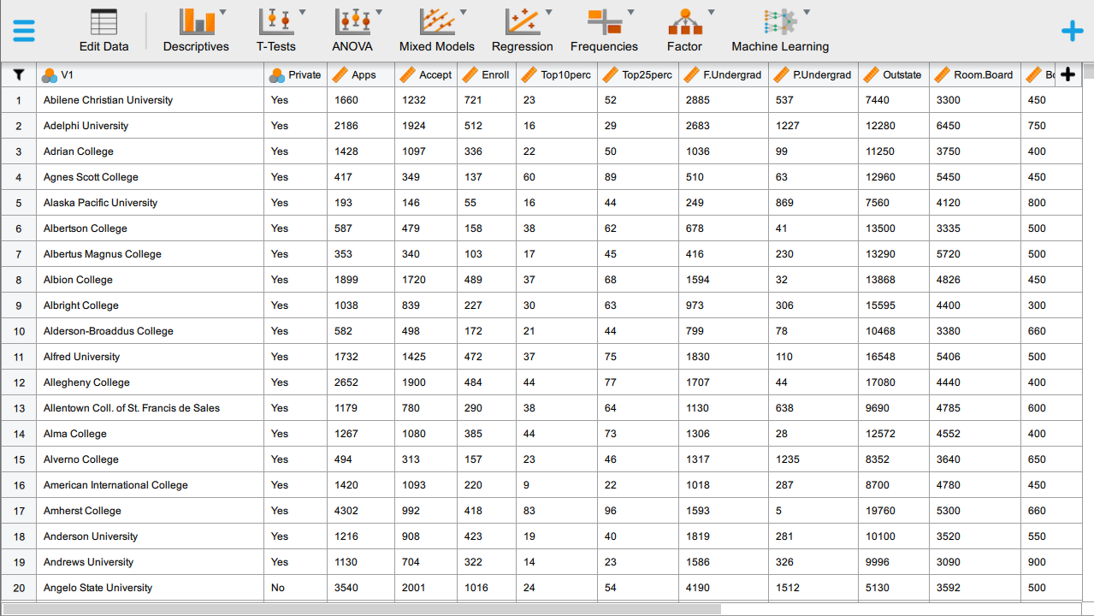The image size is (1094, 616).
Task: Select Top25perc value 96
Action: (x=638, y=511)
